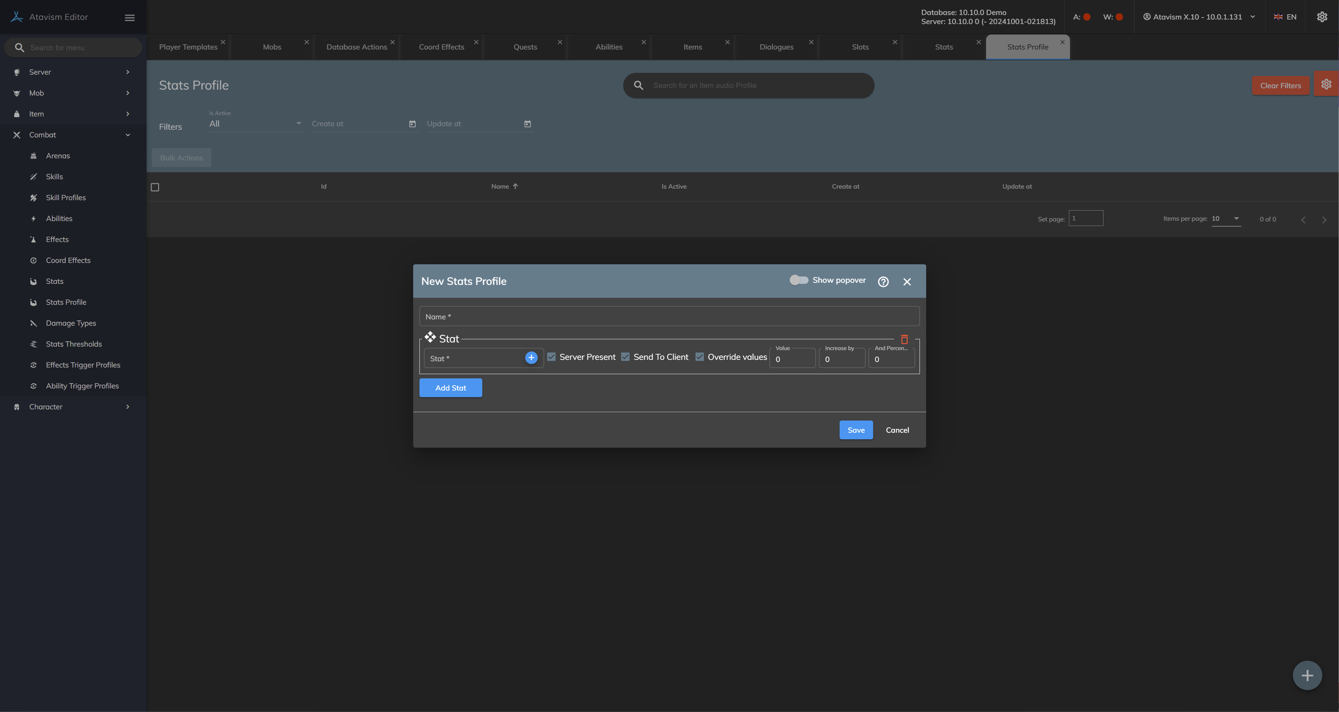Uncheck Override values checkbox
Image resolution: width=1339 pixels, height=712 pixels.
(x=700, y=357)
